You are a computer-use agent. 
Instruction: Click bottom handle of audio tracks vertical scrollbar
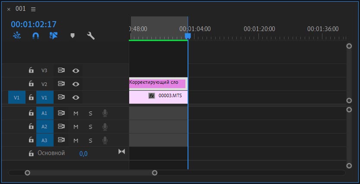(349, 166)
